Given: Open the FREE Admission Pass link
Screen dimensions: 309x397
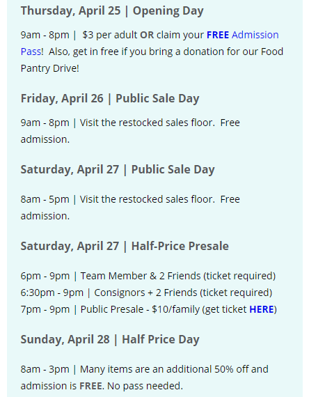Looking at the screenshot, I should [242, 35].
